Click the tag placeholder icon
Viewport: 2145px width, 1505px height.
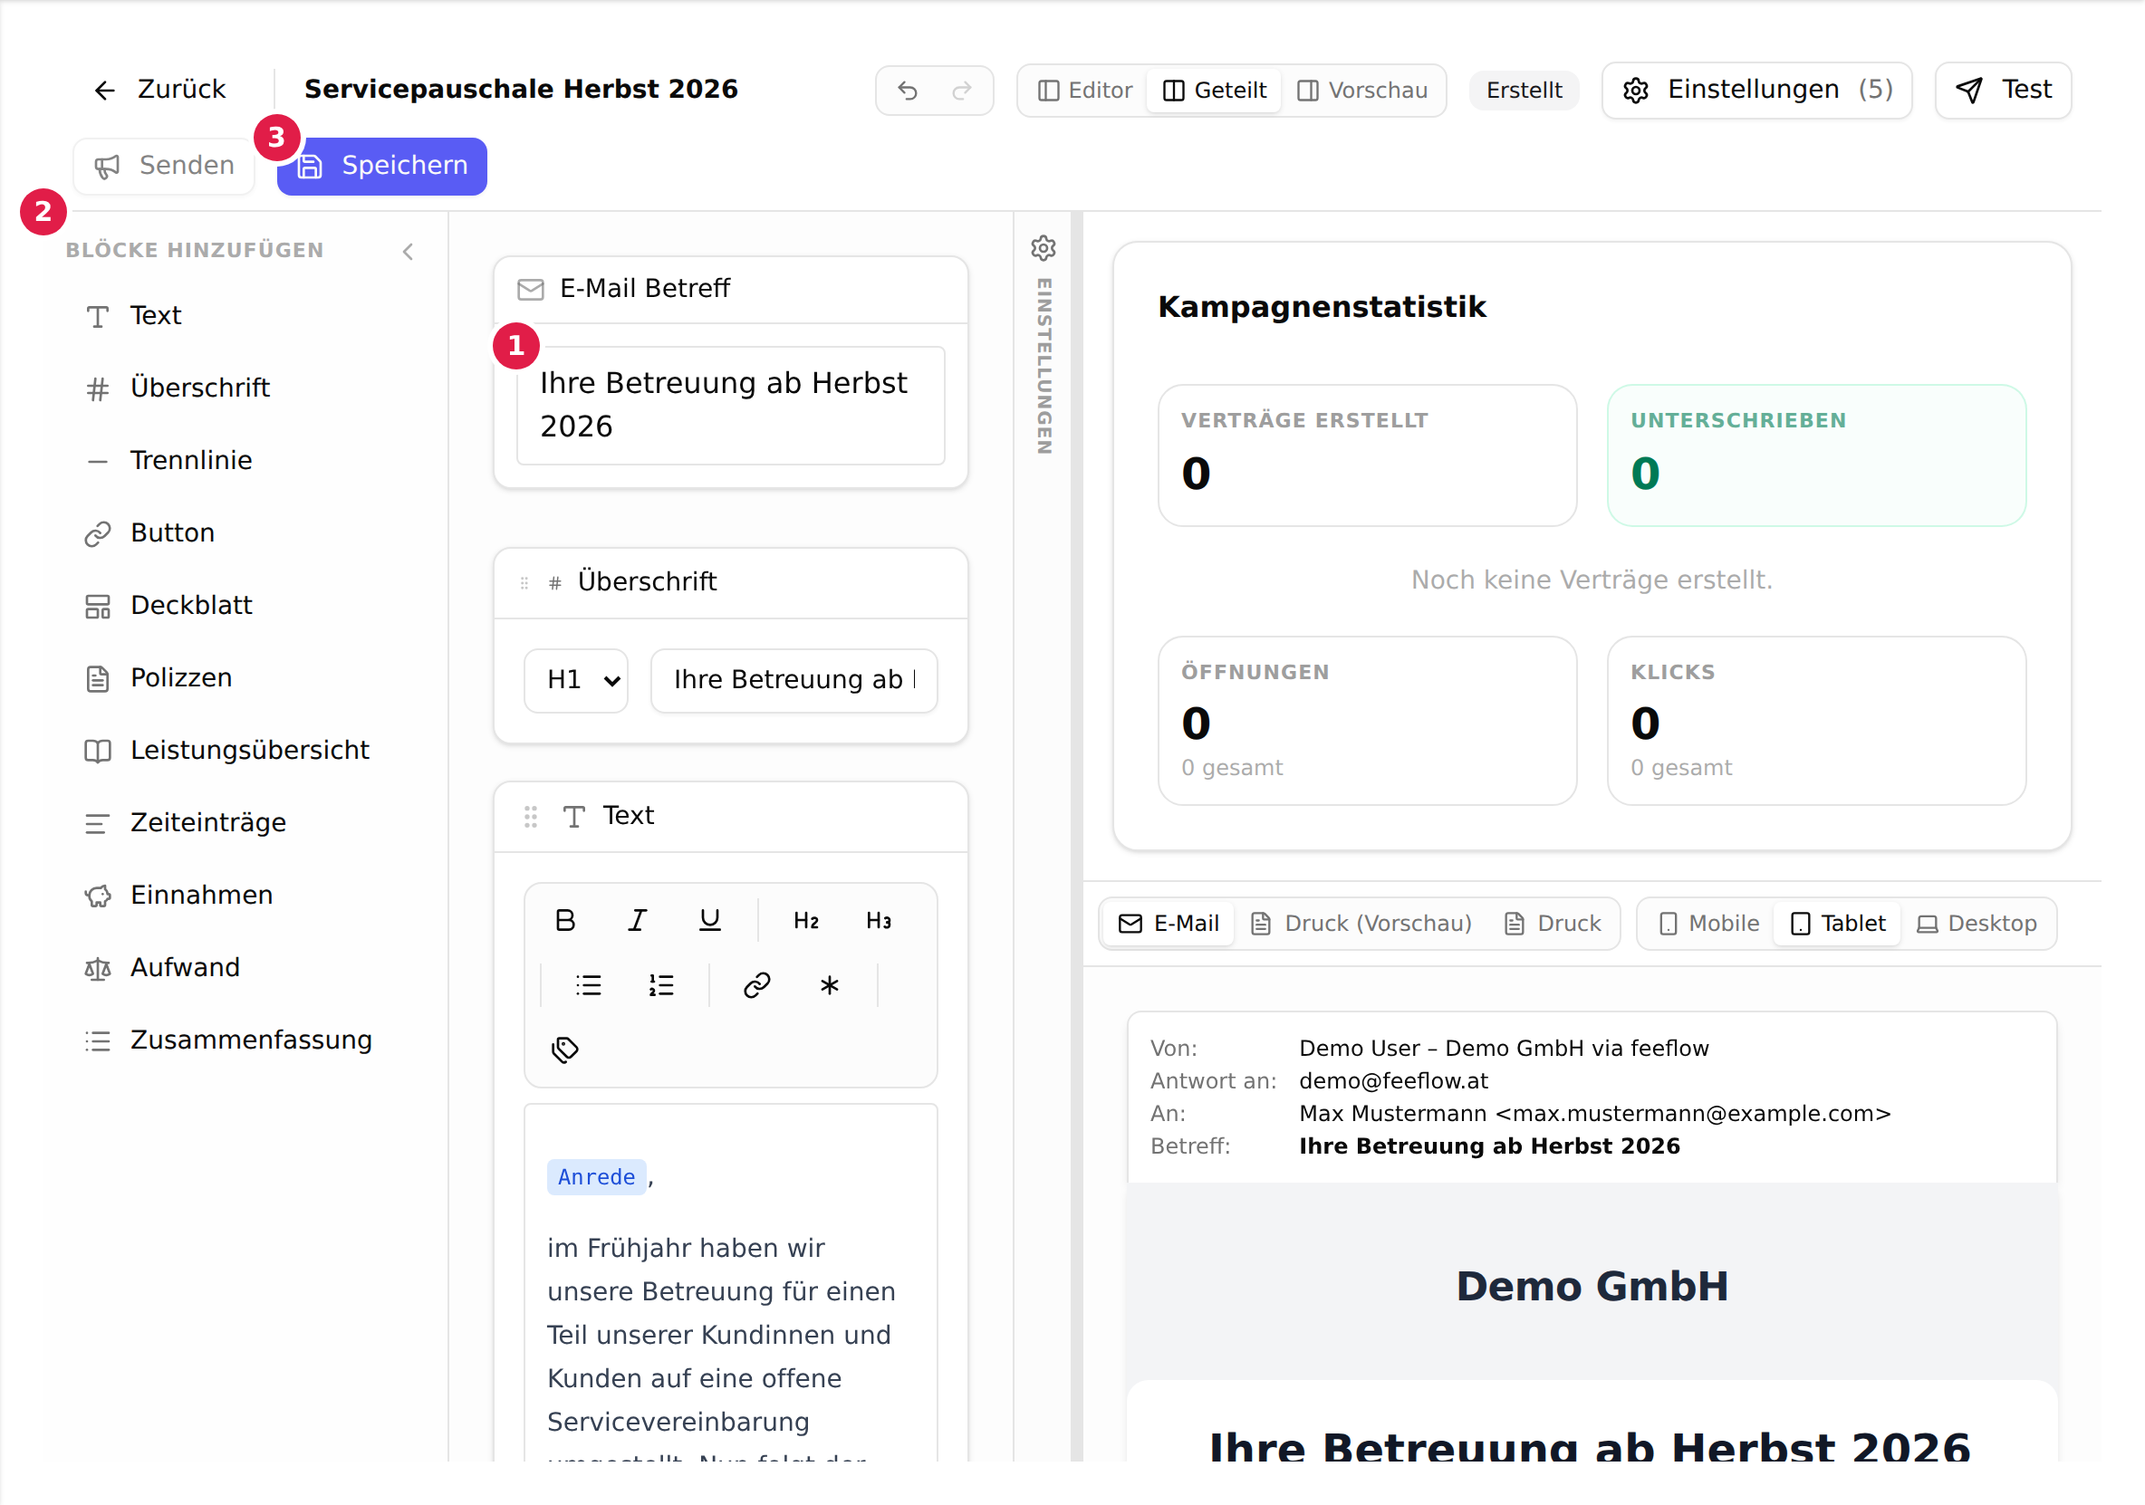click(565, 1050)
